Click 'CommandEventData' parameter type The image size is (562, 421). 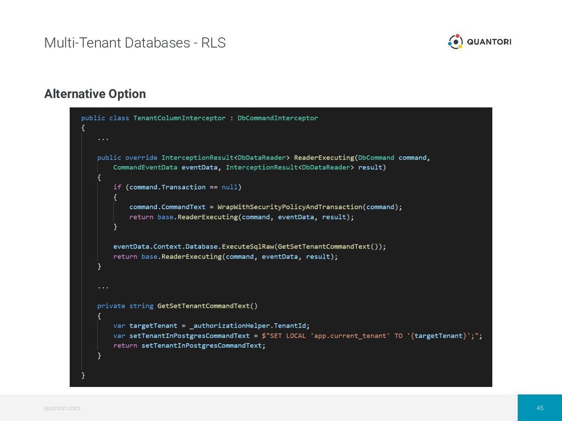click(145, 167)
